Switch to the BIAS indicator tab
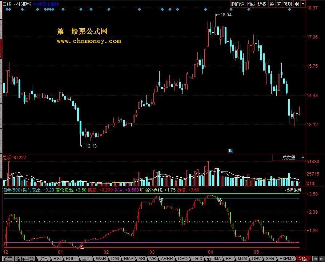The width and height of the screenshot is (325, 262). point(128,259)
